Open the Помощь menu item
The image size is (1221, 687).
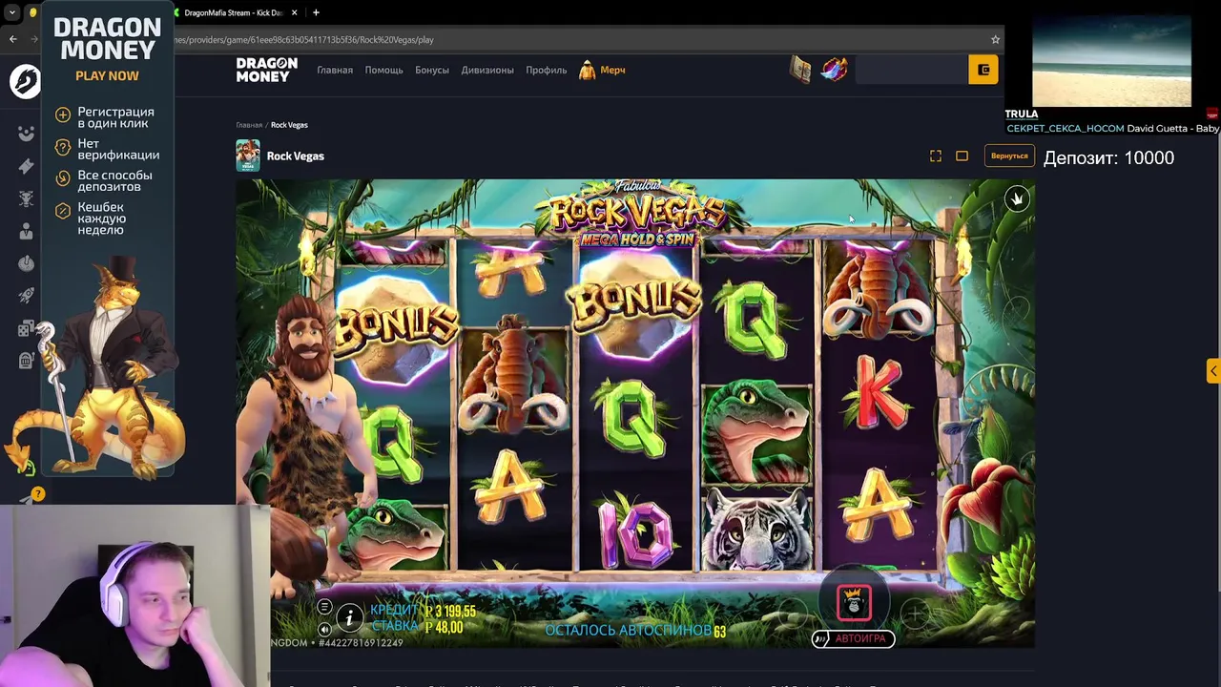tap(383, 70)
